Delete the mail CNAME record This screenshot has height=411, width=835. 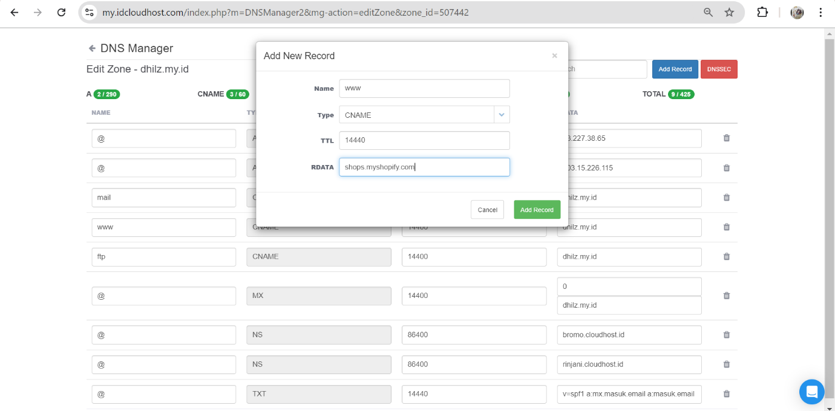[x=727, y=197]
